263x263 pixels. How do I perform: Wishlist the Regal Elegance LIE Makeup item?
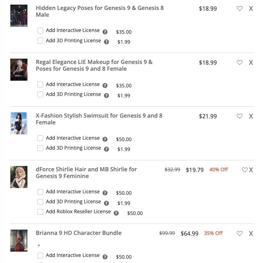click(239, 63)
